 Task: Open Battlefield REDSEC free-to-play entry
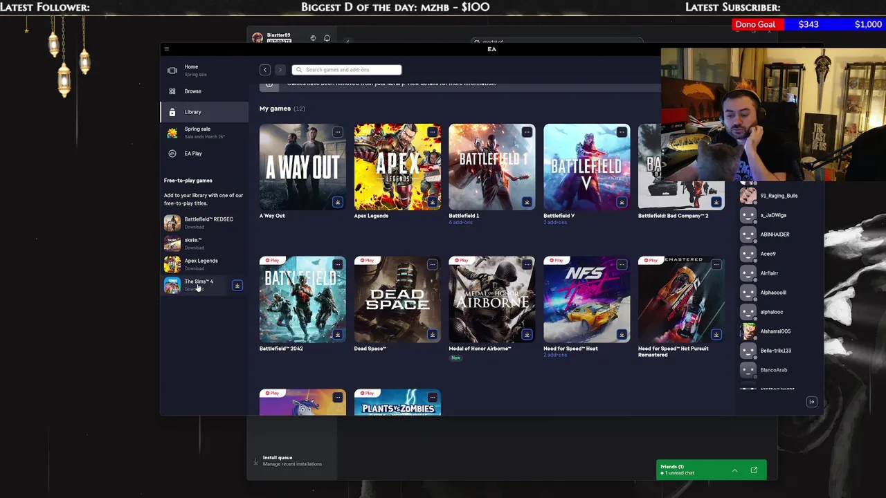point(204,223)
